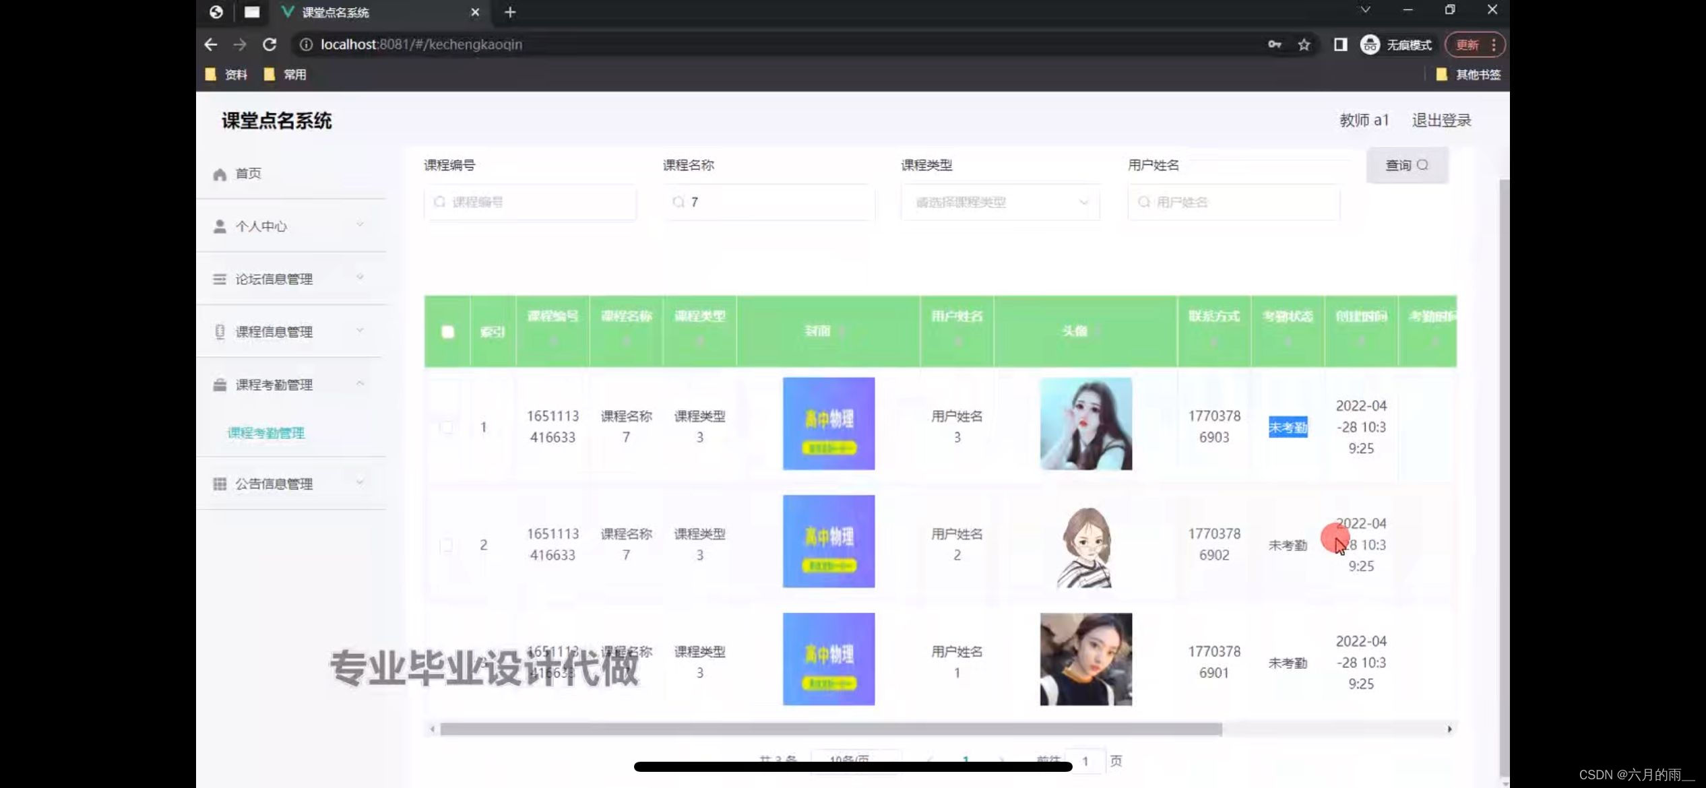Sort by the 考勤状态 column
The height and width of the screenshot is (788, 1706).
tap(1288, 342)
